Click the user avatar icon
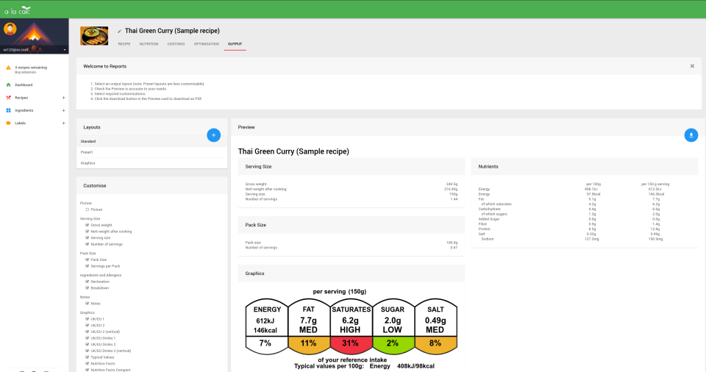The image size is (706, 372). pyautogui.click(x=10, y=29)
